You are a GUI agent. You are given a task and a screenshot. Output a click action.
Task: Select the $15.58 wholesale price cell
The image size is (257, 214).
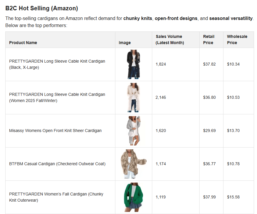[233, 197]
